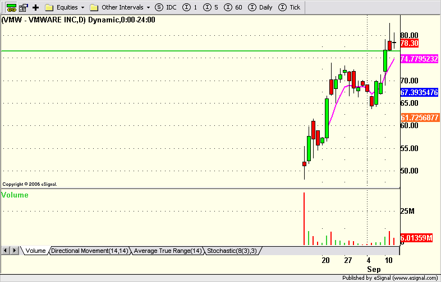Click the Sep month label on time axis
The image size is (441, 282).
pos(374,270)
